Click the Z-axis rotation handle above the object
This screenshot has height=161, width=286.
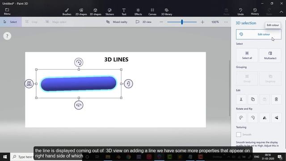click(x=79, y=63)
